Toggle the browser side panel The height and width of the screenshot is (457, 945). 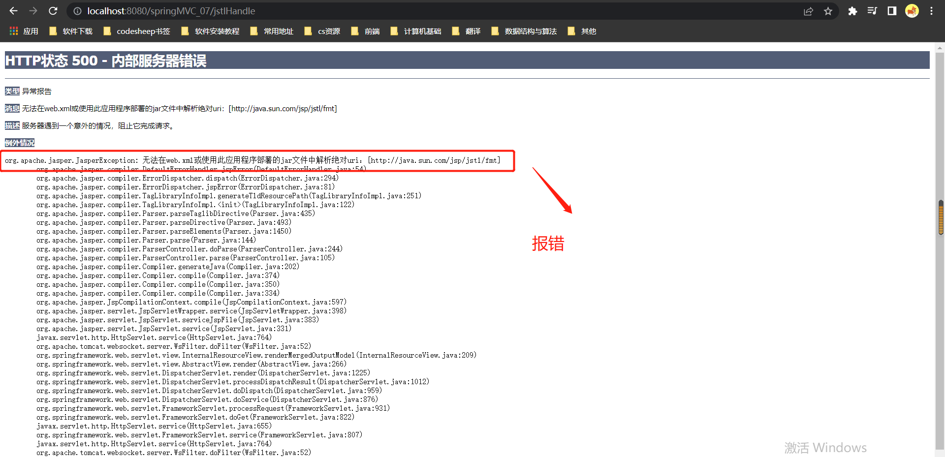pos(892,11)
